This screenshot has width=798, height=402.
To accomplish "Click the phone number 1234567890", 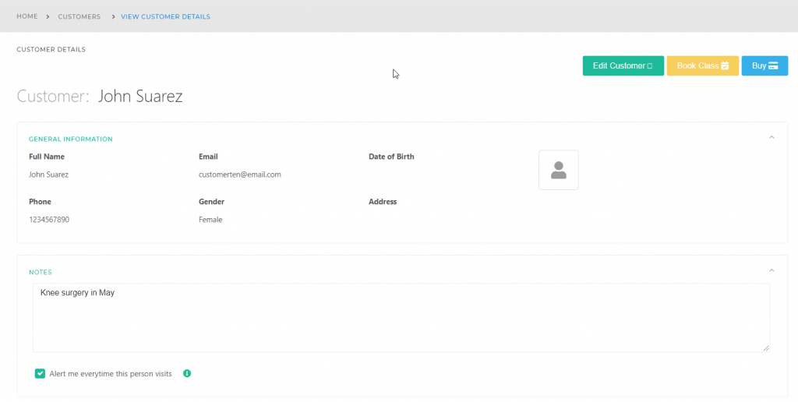I will click(x=49, y=220).
